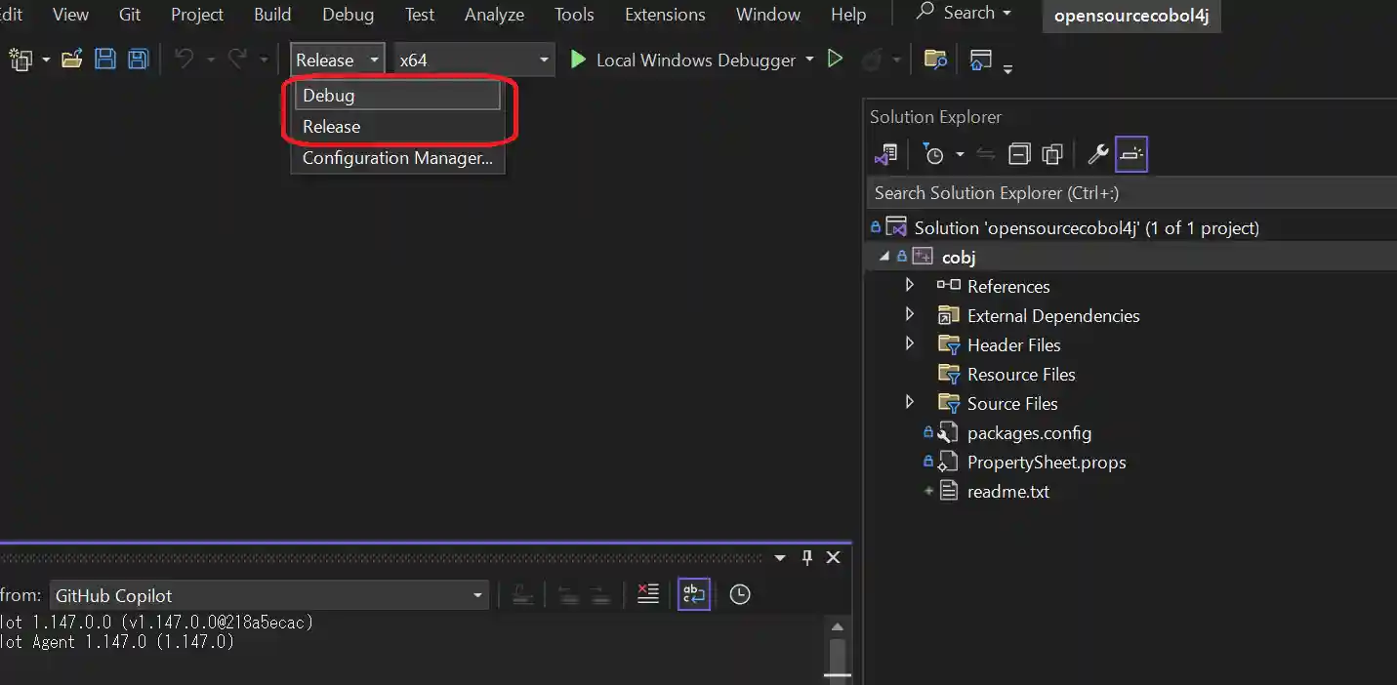
Task: Open readme.txt in Solution Explorer
Action: coord(1007,491)
